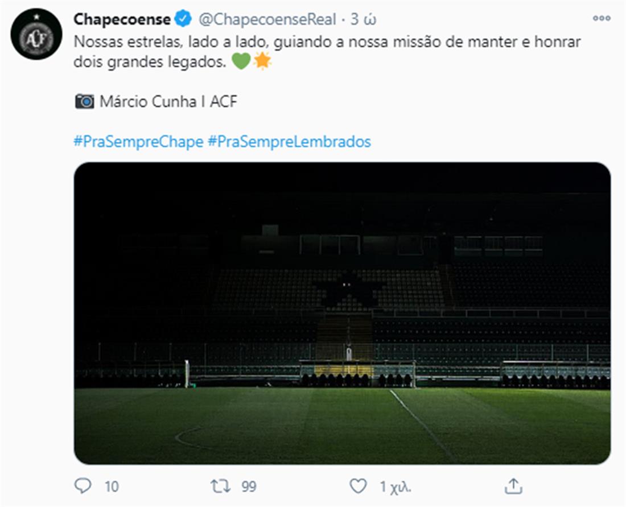The image size is (626, 507).
Task: Click the green heart emoji
Action: pos(241,62)
